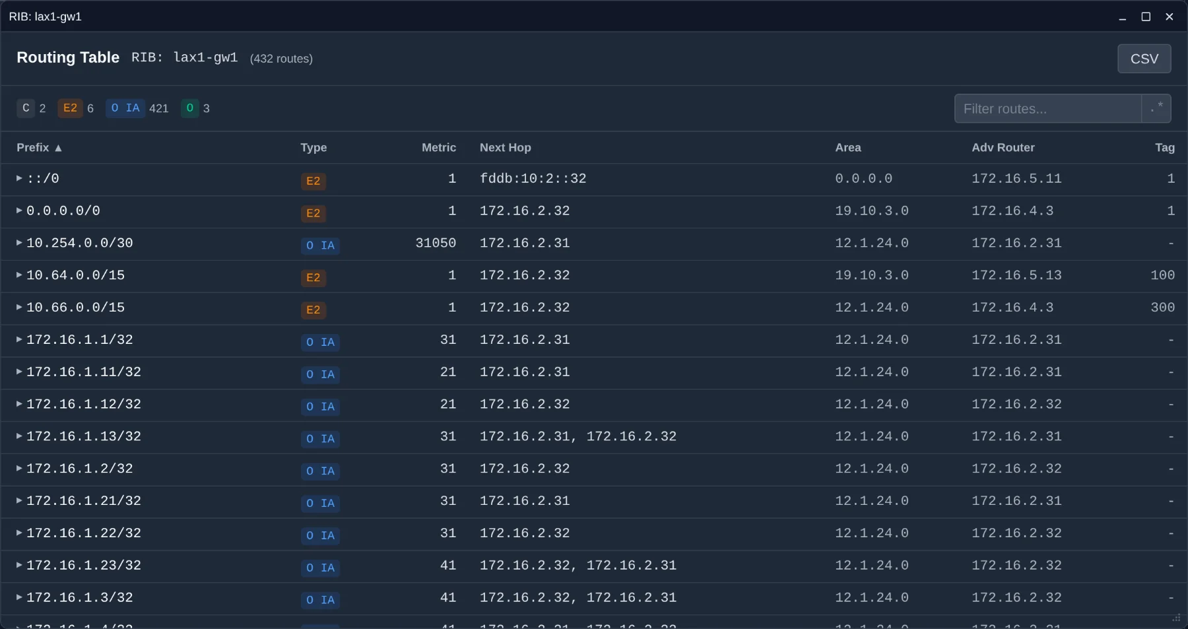Select metric value 31050
The image size is (1188, 629).
point(436,243)
